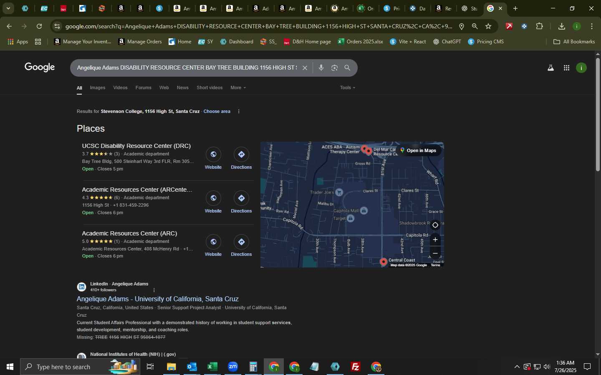The image size is (601, 375).
Task: Zoom in on the map
Action: [x=435, y=240]
